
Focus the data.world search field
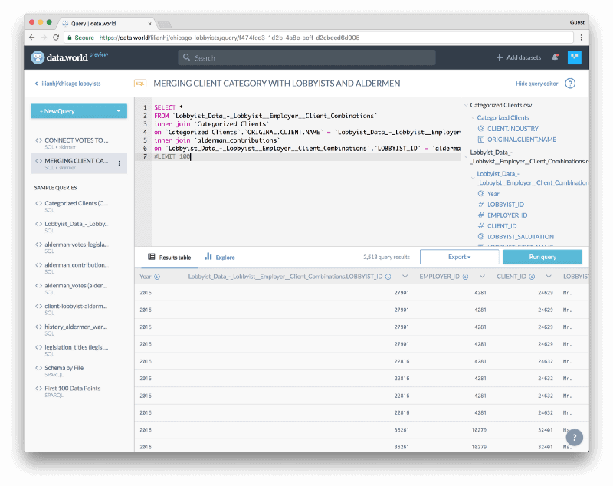point(307,57)
